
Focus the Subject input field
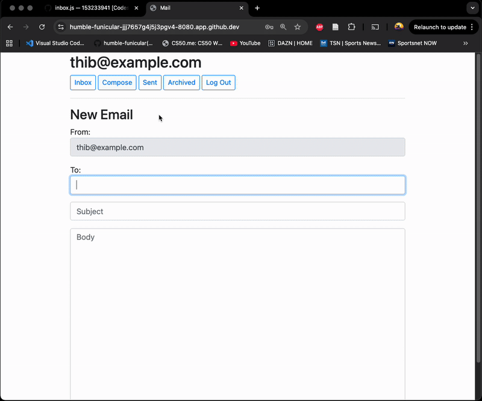click(237, 211)
